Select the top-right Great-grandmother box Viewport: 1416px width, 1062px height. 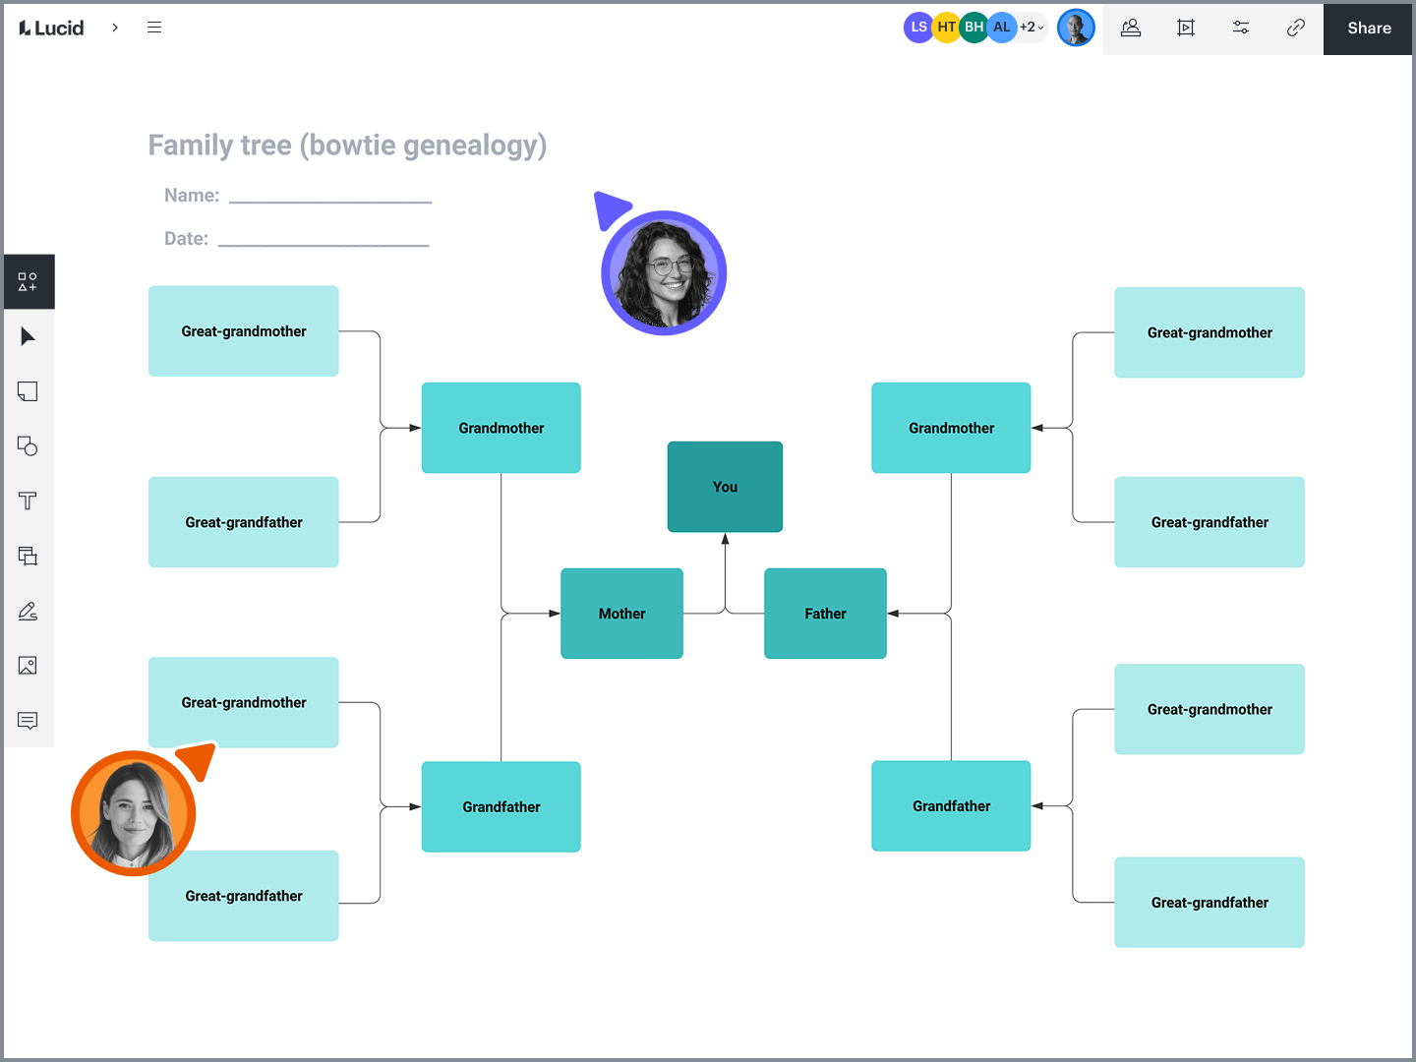coord(1209,332)
